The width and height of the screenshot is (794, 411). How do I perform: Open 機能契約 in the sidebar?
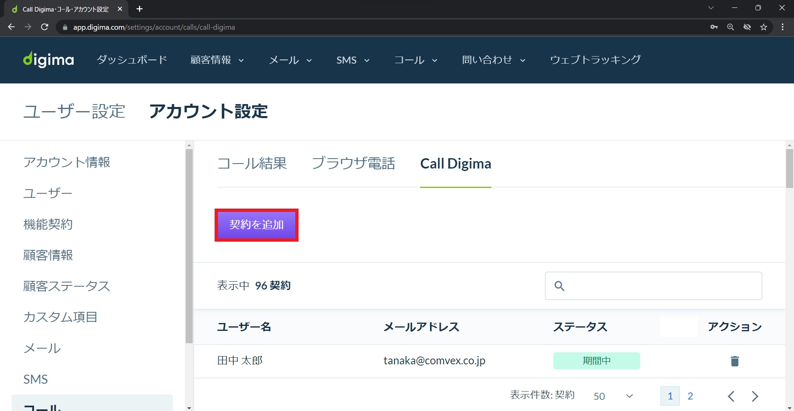48,224
